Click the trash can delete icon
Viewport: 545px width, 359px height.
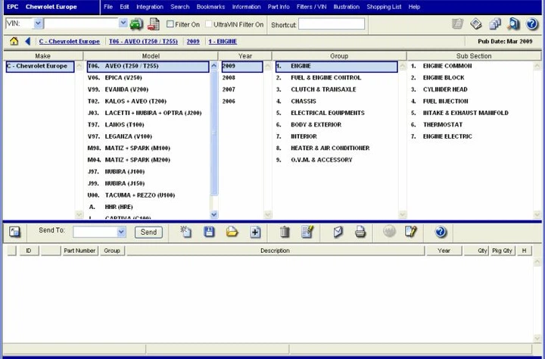[x=285, y=232]
